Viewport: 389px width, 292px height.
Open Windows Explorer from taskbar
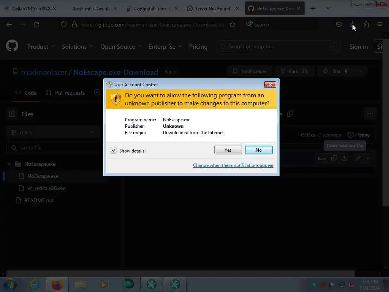click(81, 284)
